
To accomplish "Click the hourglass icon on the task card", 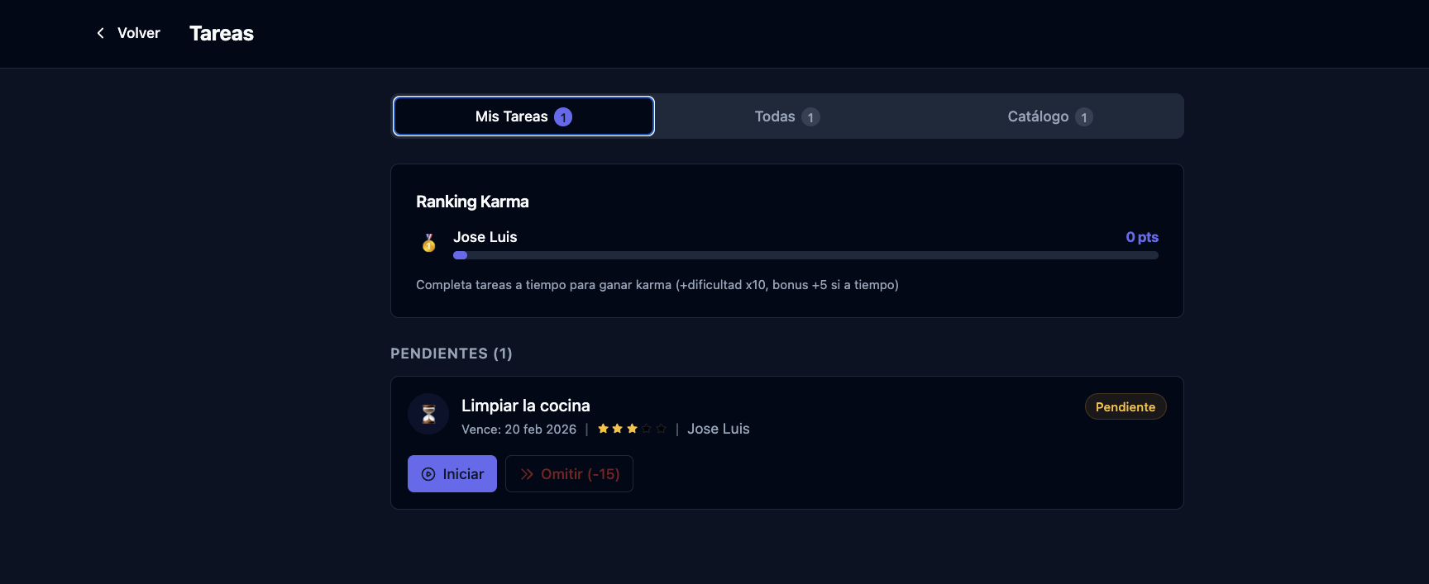I will 428,414.
